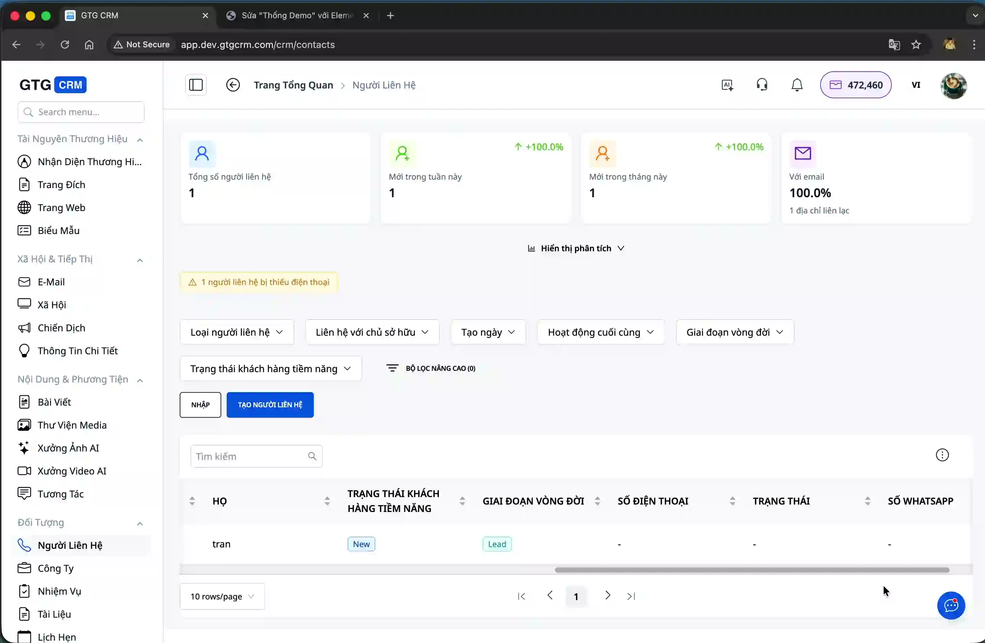Open the notifications bell
Viewport: 985px width, 643px height.
[x=796, y=85]
